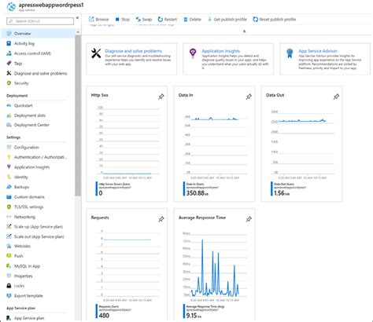This screenshot has height=322, width=373.
Task: Open the Diagnose and solve problems card link
Action: pos(133,51)
